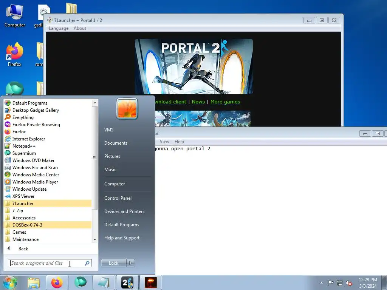Open Internet Explorer
The height and width of the screenshot is (290, 387).
(48, 139)
